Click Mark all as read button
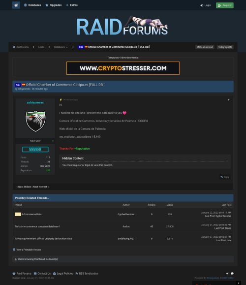Image resolution: width=246 pixels, height=285 pixels. (205, 47)
